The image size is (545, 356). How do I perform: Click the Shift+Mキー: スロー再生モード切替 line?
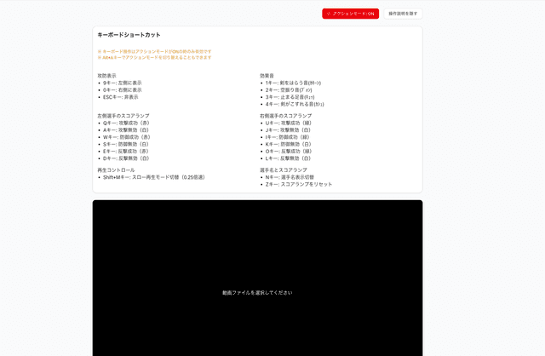pos(154,177)
